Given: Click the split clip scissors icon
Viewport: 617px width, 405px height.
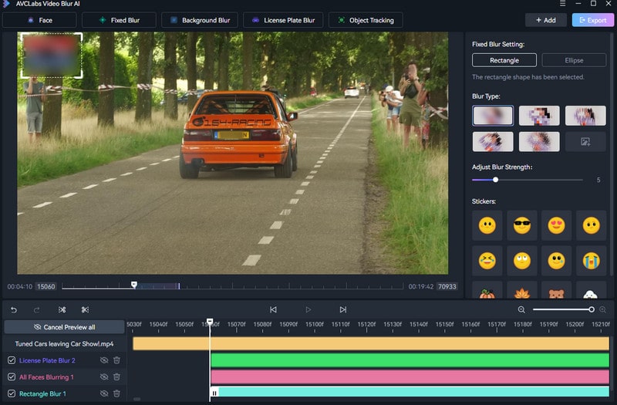Looking at the screenshot, I should (x=62, y=310).
